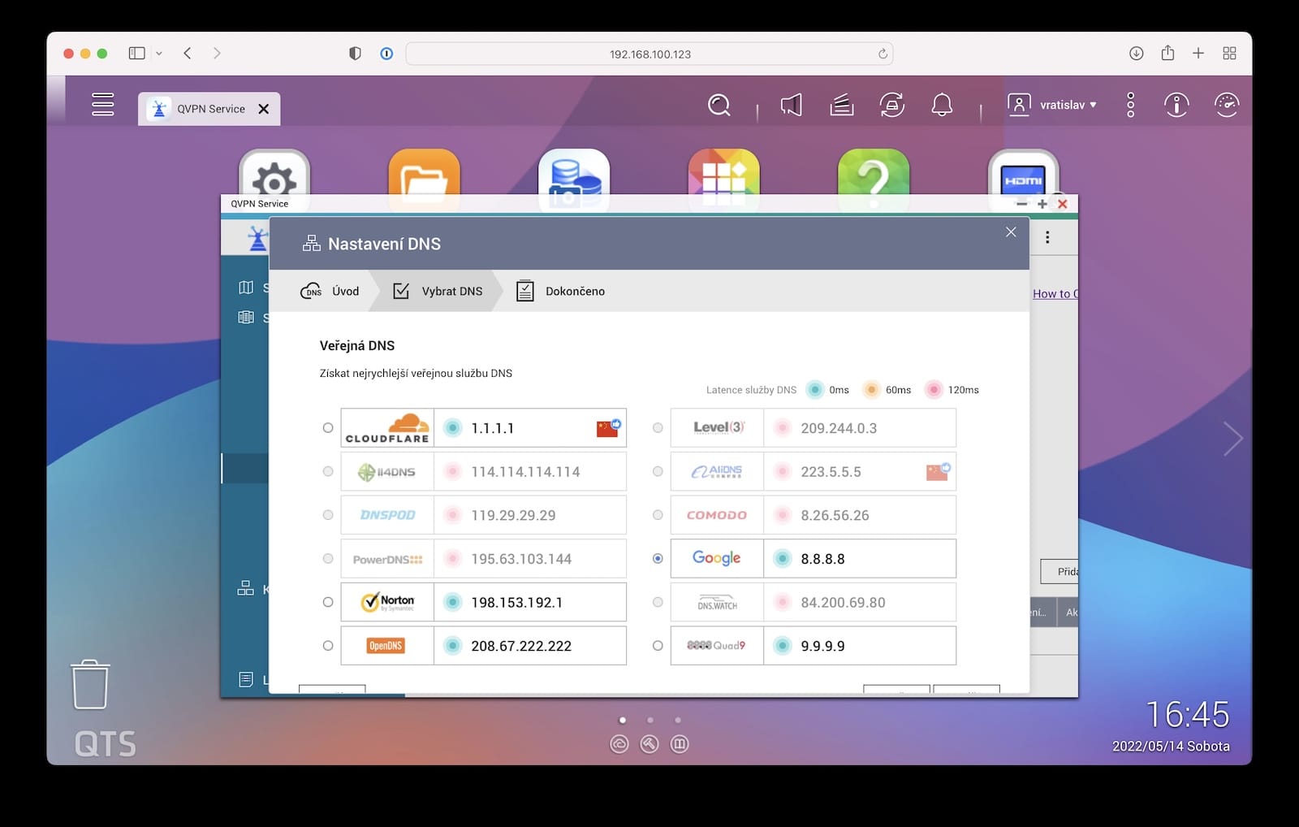1299x827 pixels.
Task: Open a new Safari tab
Action: pyautogui.click(x=1198, y=54)
